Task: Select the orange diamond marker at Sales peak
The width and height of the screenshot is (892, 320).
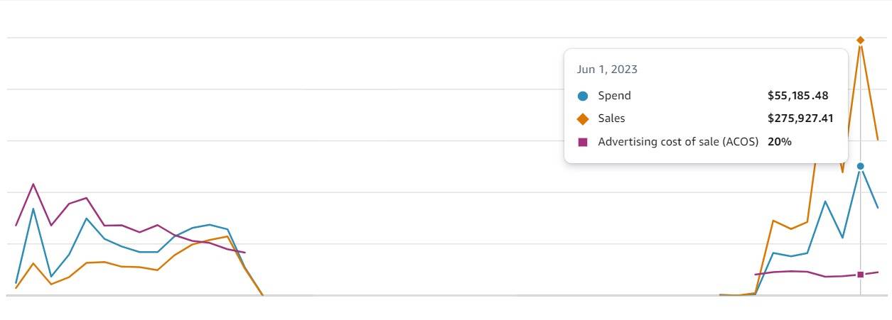Action: point(860,40)
